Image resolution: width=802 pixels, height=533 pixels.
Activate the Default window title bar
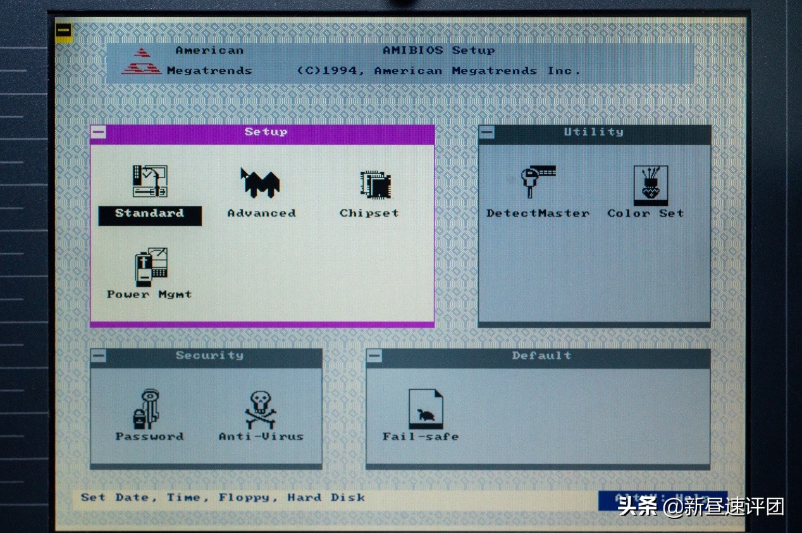click(538, 357)
